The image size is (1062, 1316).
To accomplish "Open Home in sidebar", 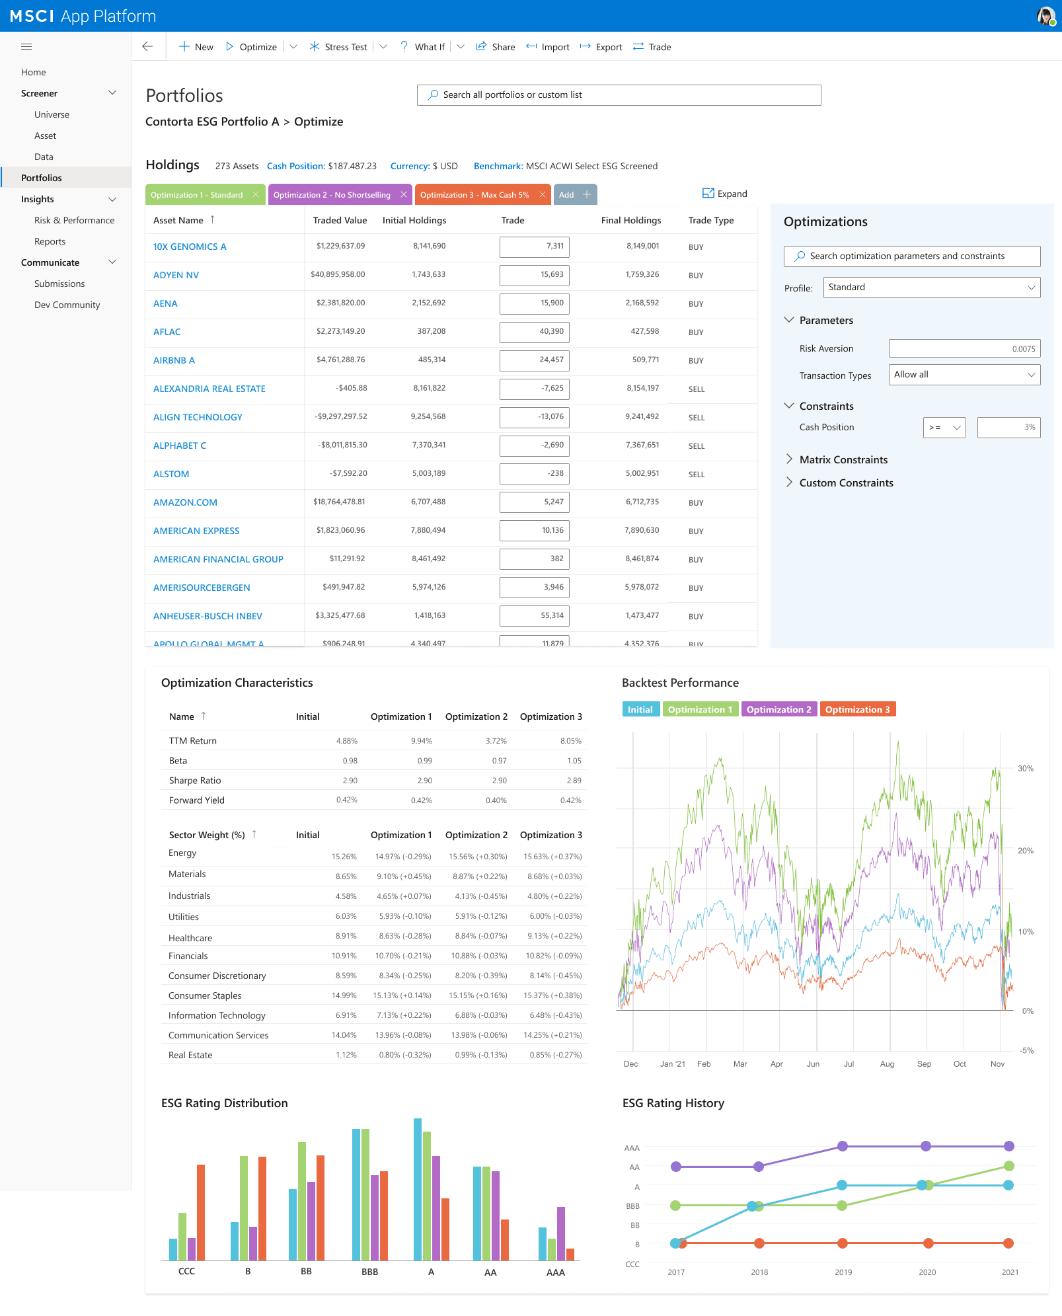I will (x=34, y=72).
